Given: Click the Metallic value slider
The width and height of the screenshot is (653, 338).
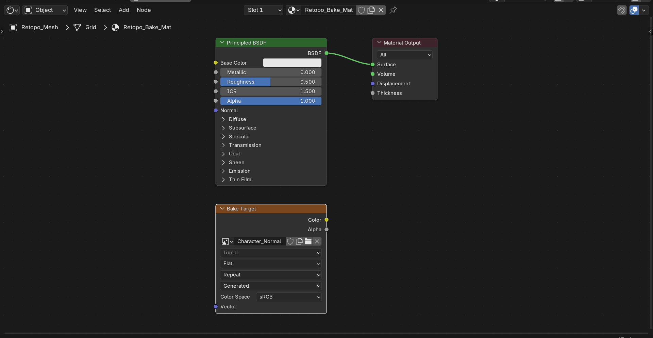Looking at the screenshot, I should click(x=271, y=72).
